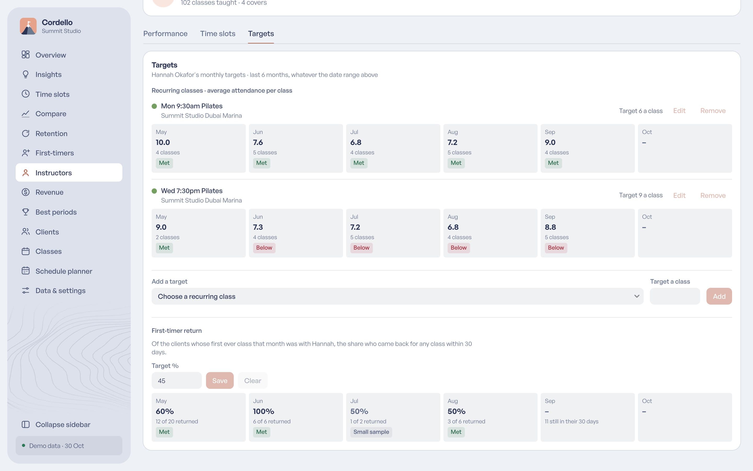The height and width of the screenshot is (471, 753).
Task: Click the Wed 7:30pm Pilates class title
Action: click(192, 191)
